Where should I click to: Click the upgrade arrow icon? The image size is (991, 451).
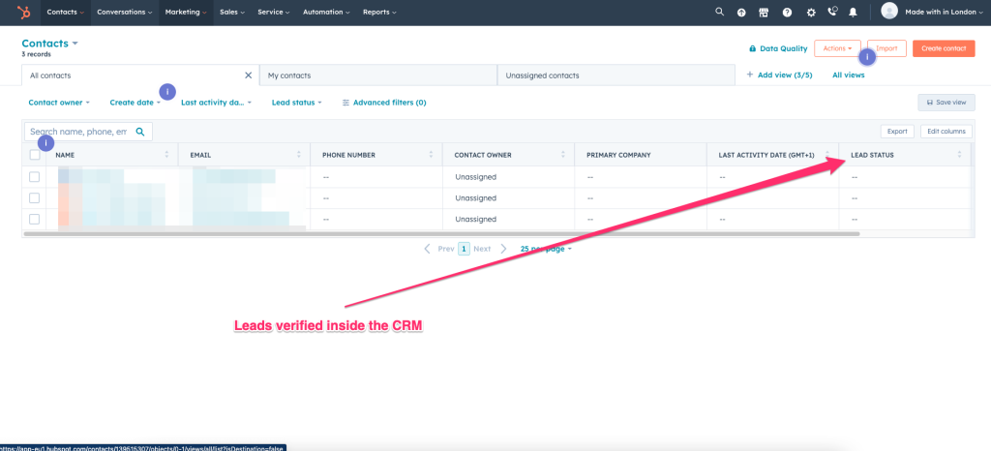click(x=741, y=12)
